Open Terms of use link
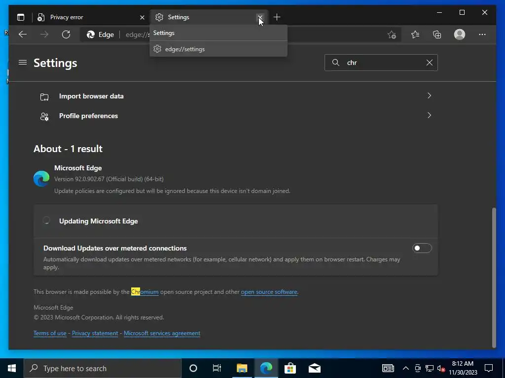Viewport: 505px width, 378px height. click(x=50, y=333)
